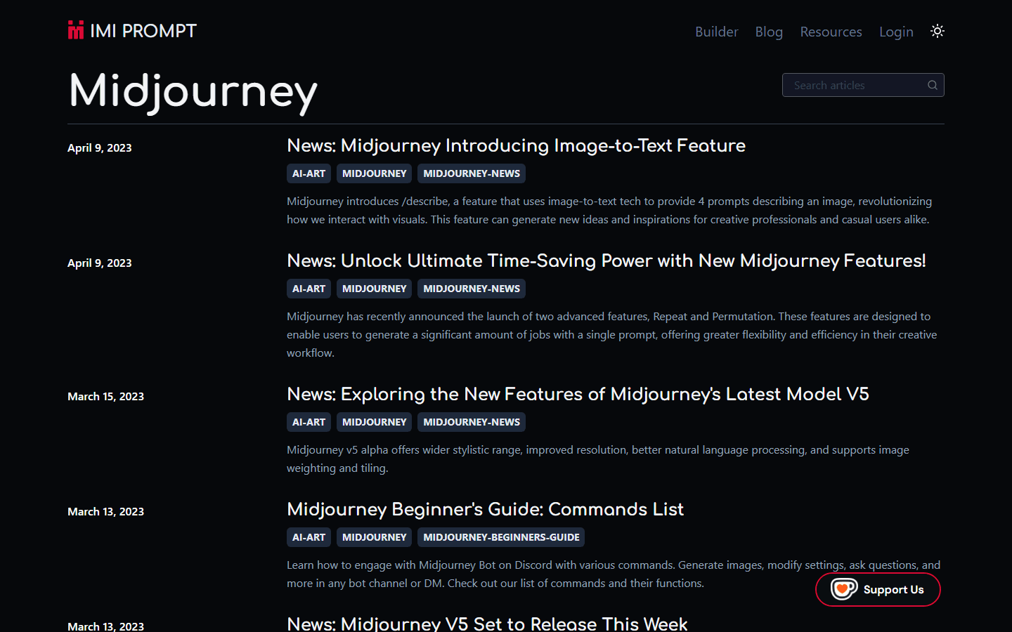Open the Beginner's Guide: Commands List article
Screen dimensions: 1012x632
point(485,509)
